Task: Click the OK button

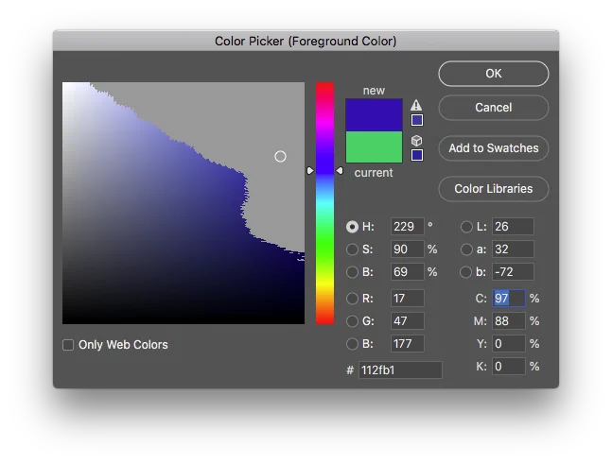Action: 494,74
